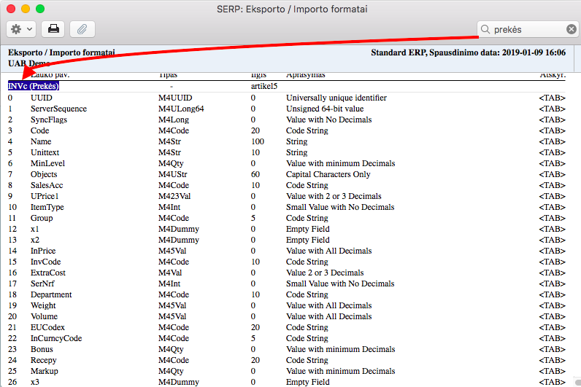Click the 'M4UUID' type value
This screenshot has height=387, width=581.
click(175, 98)
